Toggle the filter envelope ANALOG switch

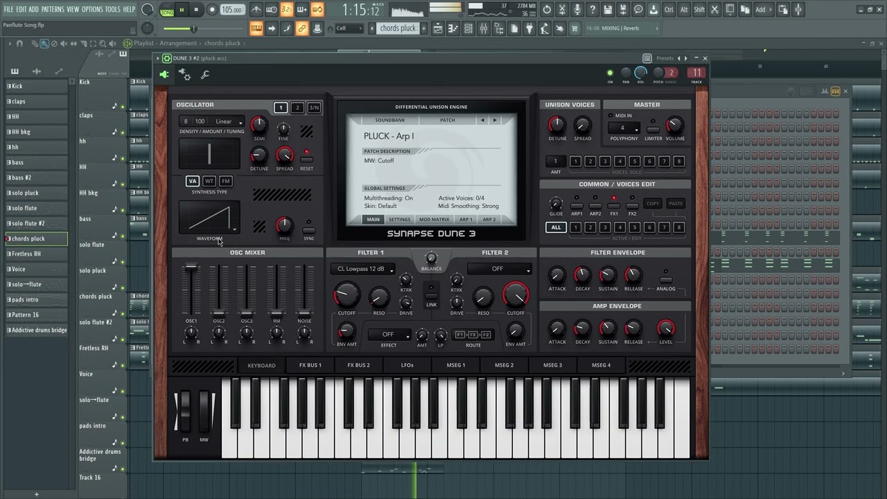tap(666, 280)
